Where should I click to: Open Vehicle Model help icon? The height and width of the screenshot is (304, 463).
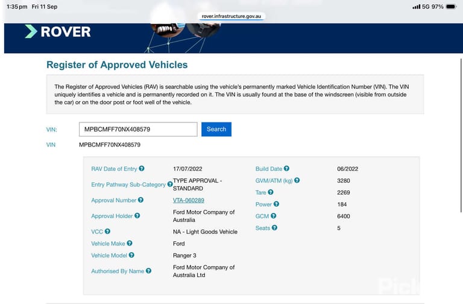point(131,255)
